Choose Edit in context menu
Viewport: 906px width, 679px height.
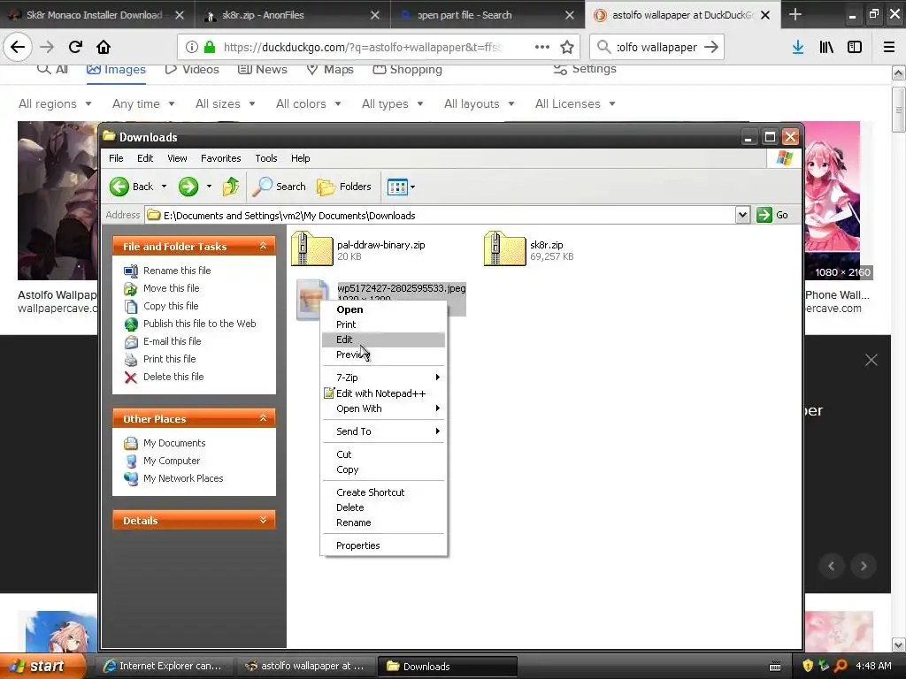tap(384, 339)
